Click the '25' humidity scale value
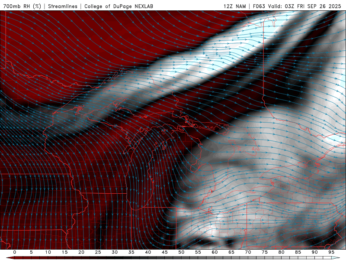The image size is (346, 260). [x=98, y=252]
